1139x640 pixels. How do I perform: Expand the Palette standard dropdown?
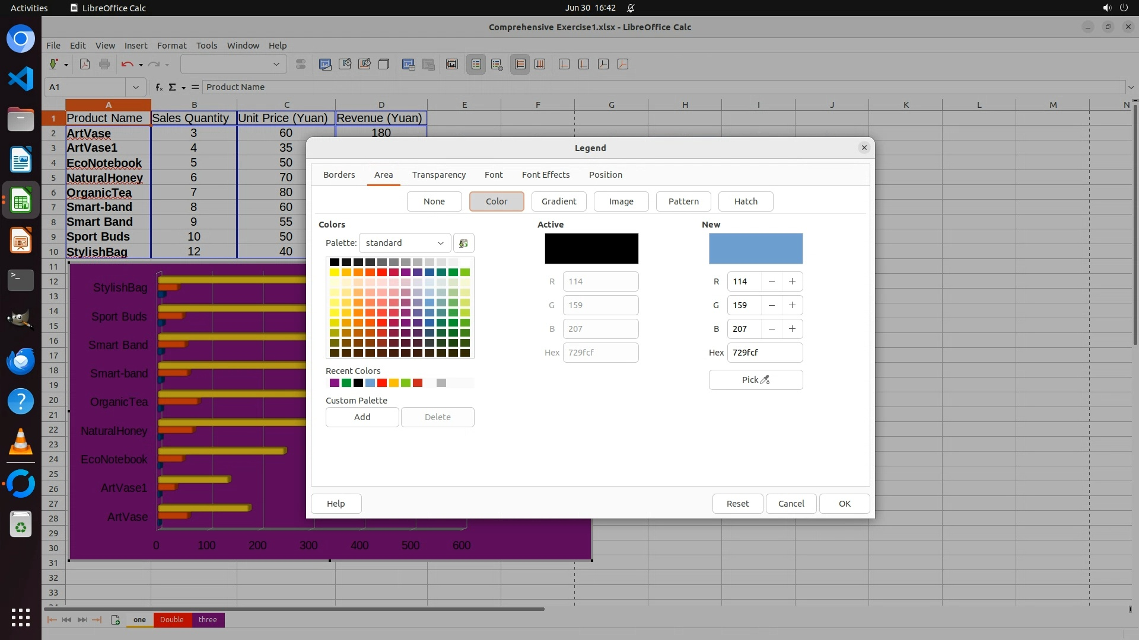point(405,243)
